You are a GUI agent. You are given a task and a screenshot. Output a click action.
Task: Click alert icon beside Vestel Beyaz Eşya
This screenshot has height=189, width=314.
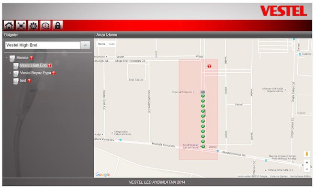pyautogui.click(x=54, y=73)
